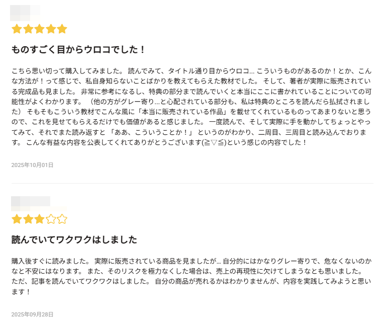This screenshot has width=382, height=327.
Task: Click the date 2025年10月01日
Action: pyautogui.click(x=32, y=165)
